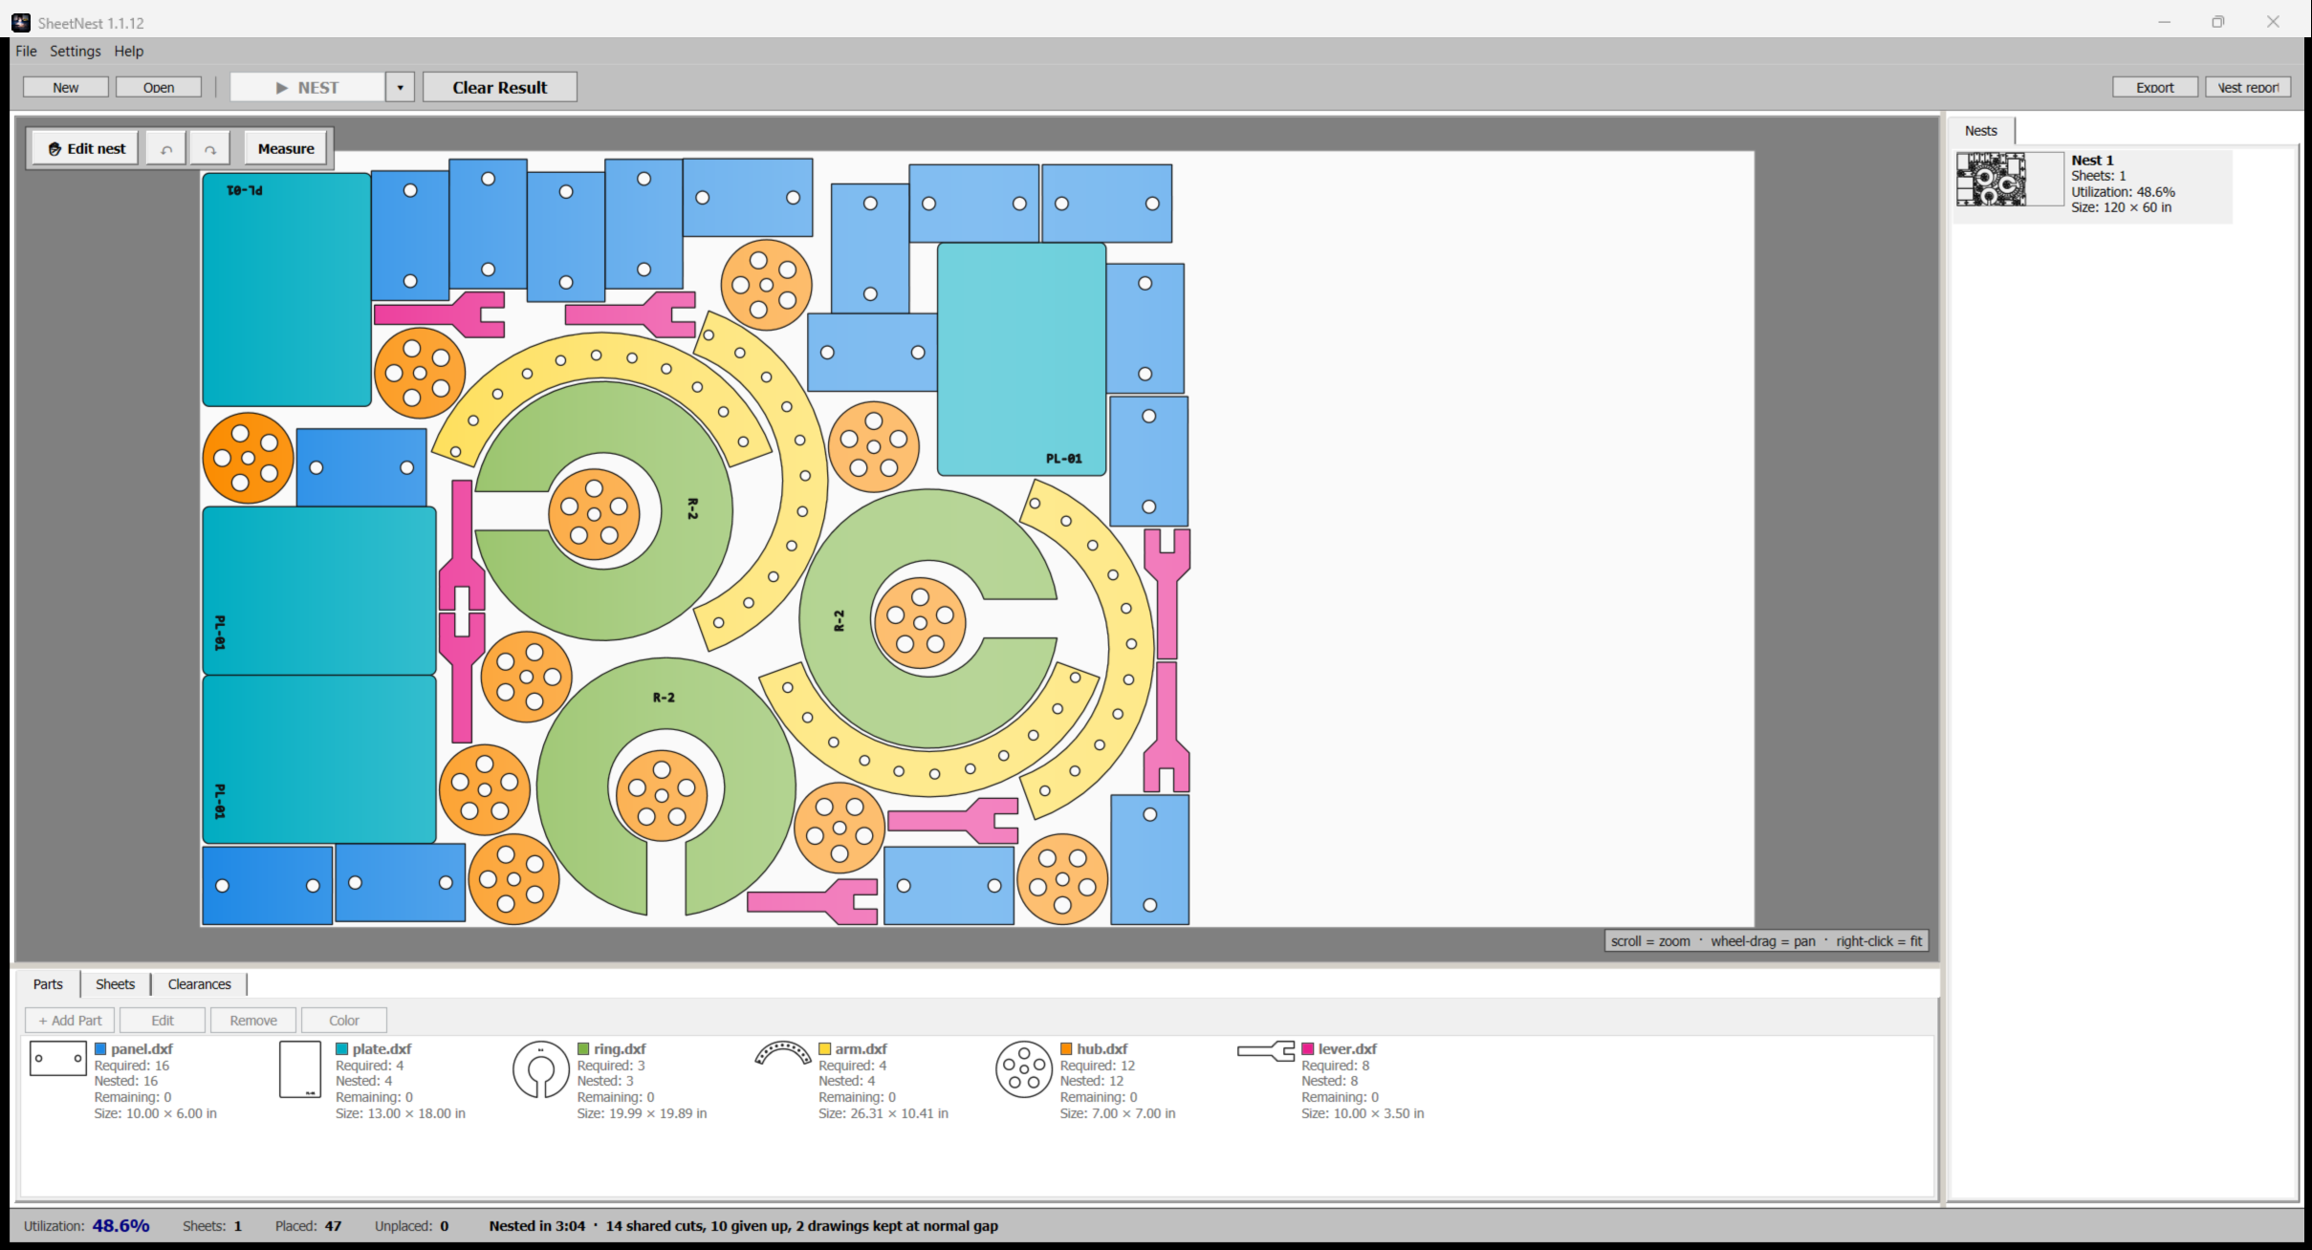Click the Clear Result button
This screenshot has height=1250, width=2312.
pos(500,88)
